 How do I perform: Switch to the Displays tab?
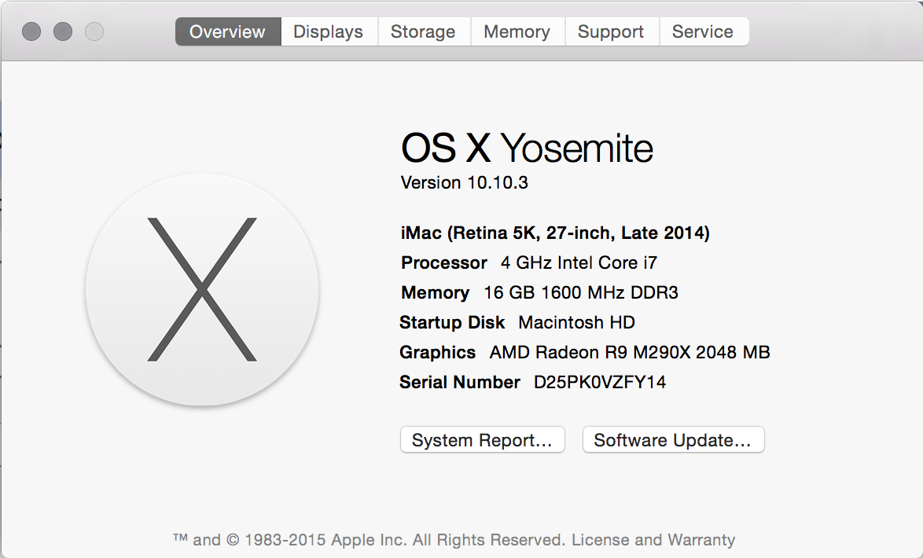coord(328,32)
